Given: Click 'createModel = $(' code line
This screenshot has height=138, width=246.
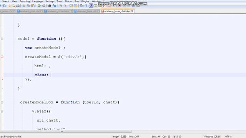Looking at the screenshot, I should (55, 57).
